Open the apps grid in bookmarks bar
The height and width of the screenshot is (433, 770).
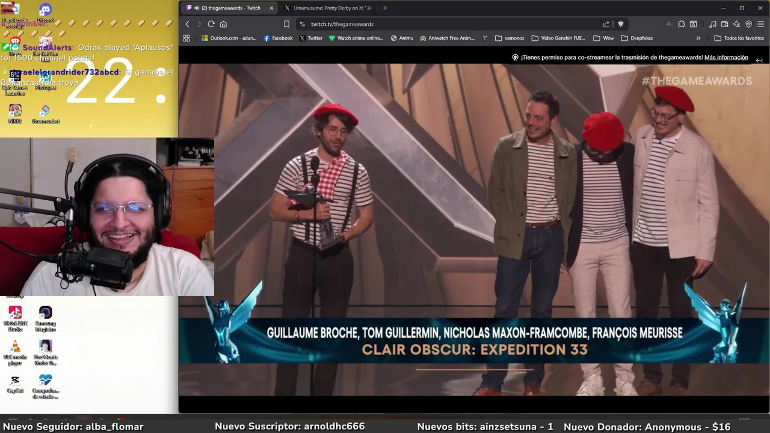click(x=186, y=38)
